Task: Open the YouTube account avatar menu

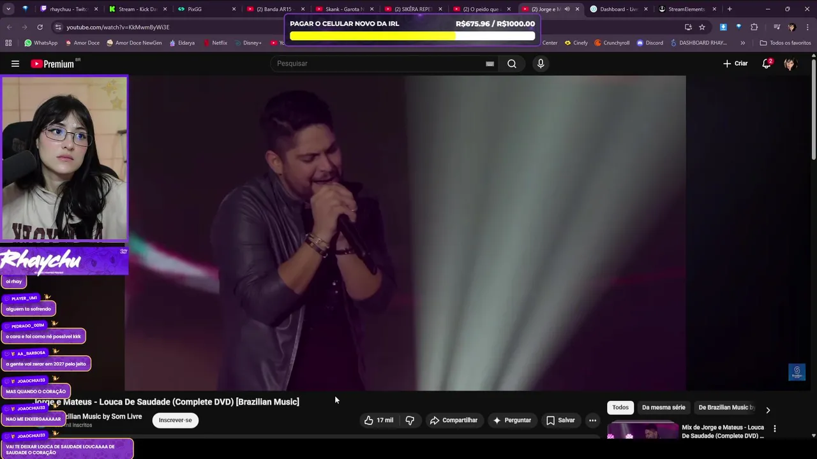Action: [790, 64]
